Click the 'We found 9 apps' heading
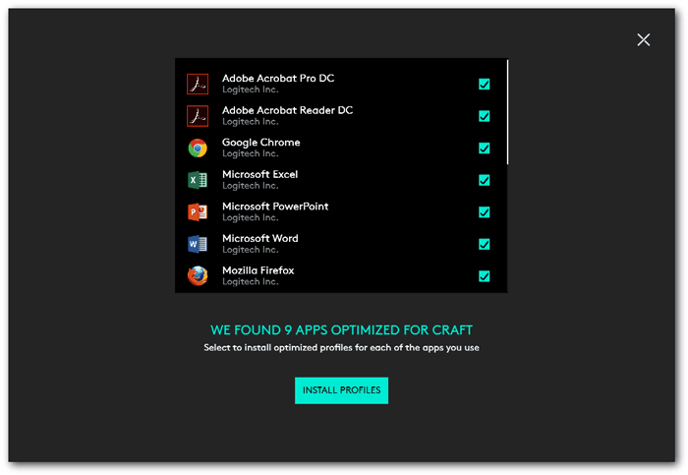This screenshot has height=475, width=688. [x=341, y=329]
